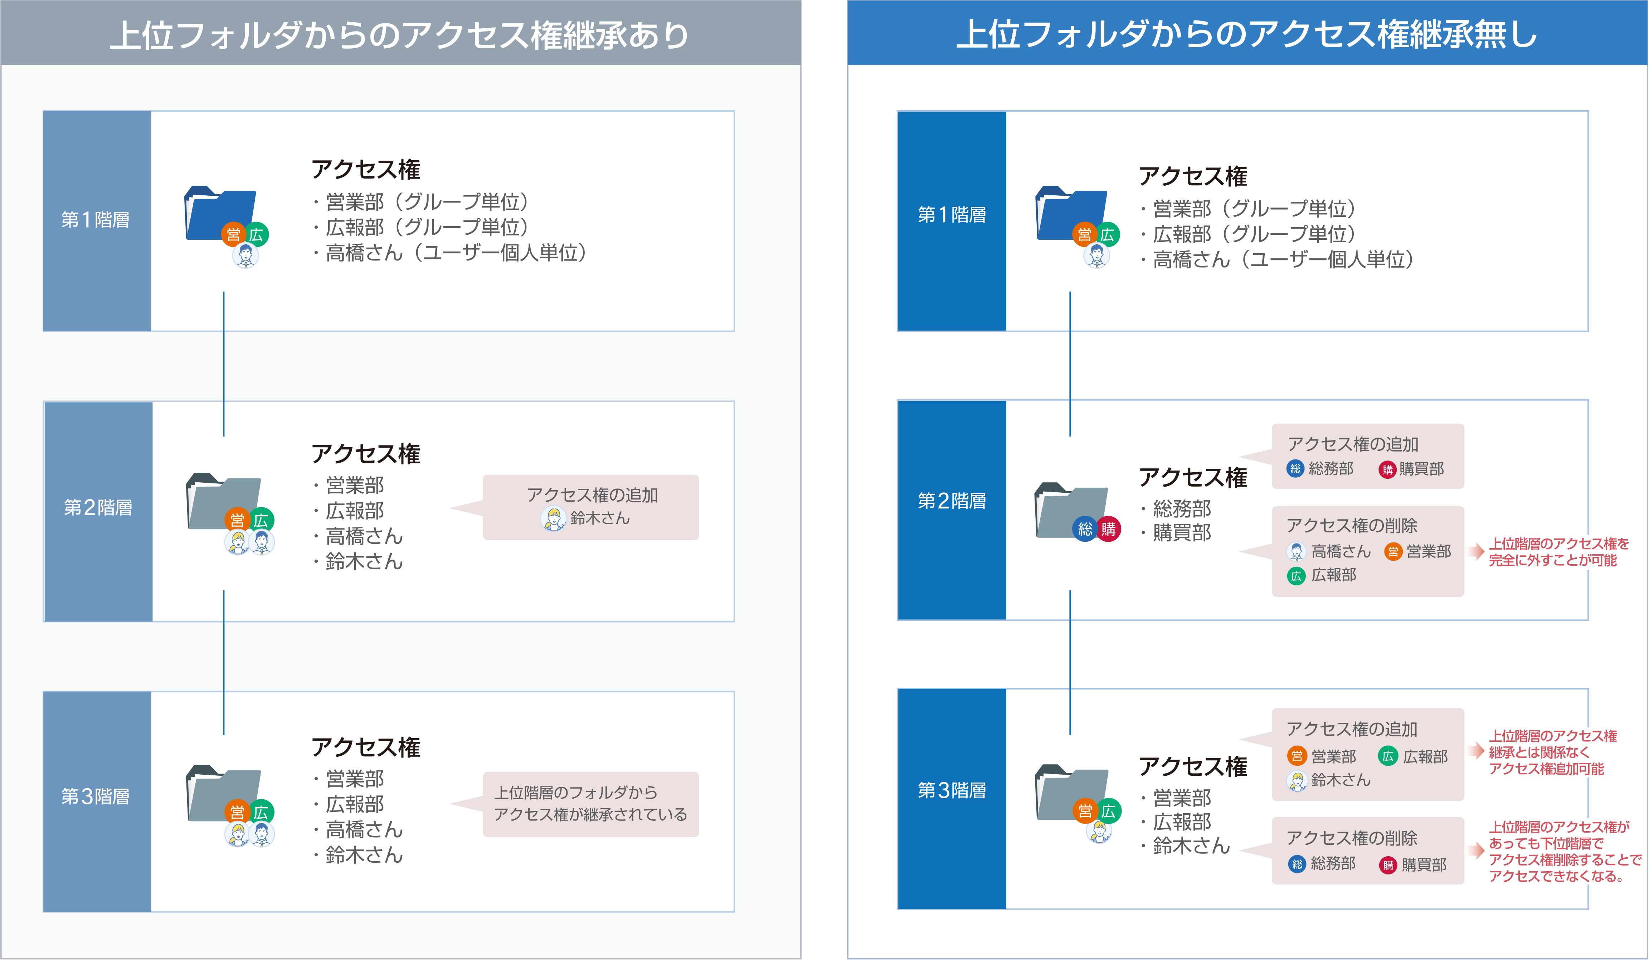This screenshot has width=1649, height=960.
Task: Click 総務部 in the right panel level 2 access list
Action: pos(1182,508)
